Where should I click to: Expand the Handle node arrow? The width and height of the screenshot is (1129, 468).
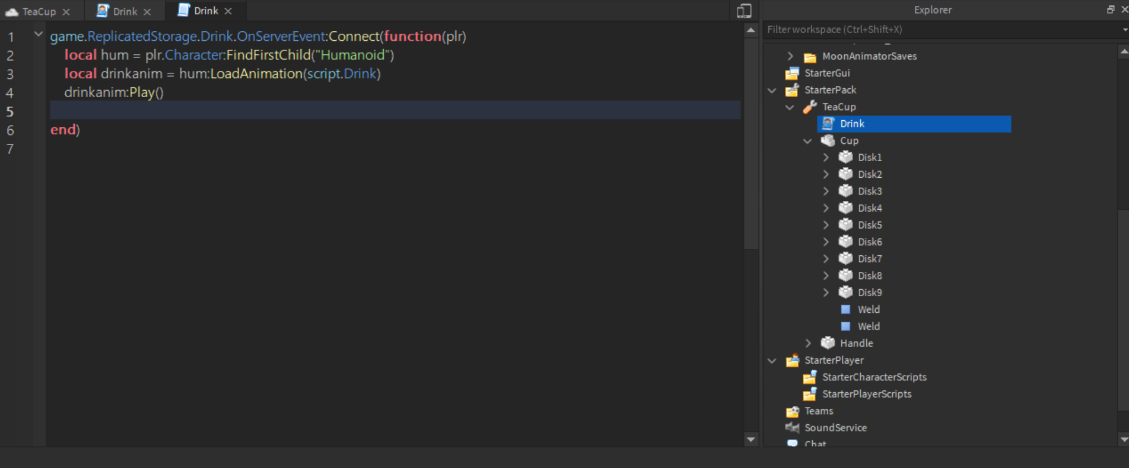[x=808, y=343]
